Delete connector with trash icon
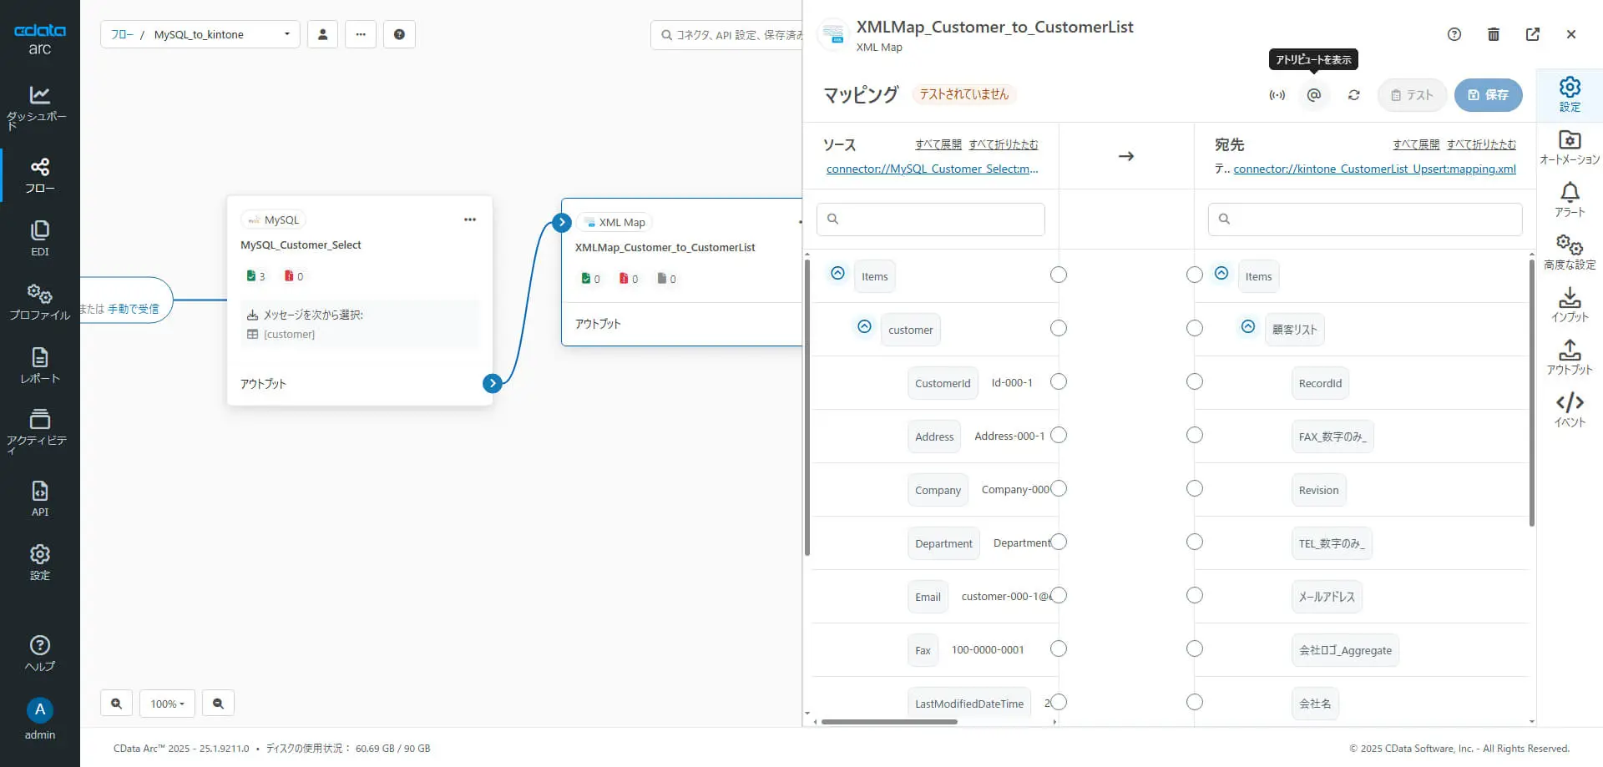 coord(1494,34)
